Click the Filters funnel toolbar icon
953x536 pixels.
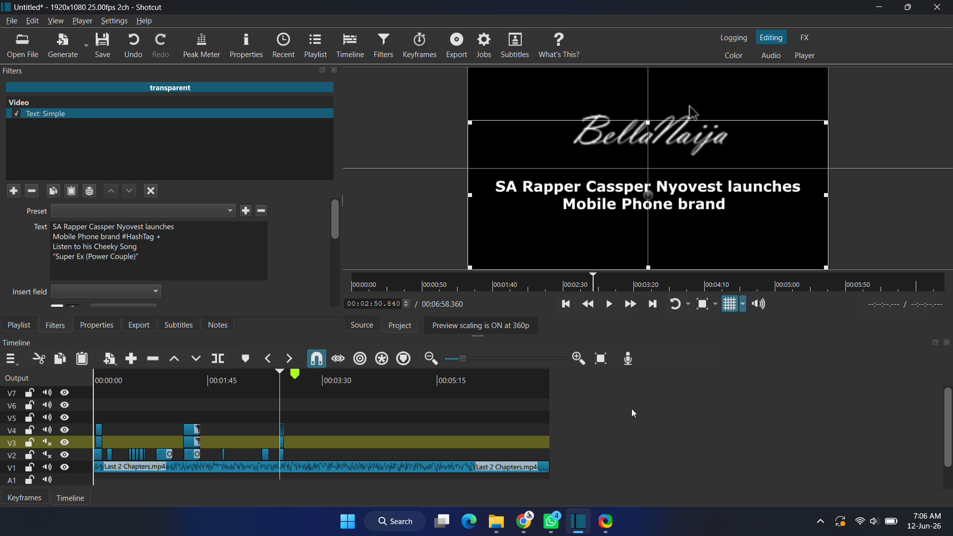[383, 46]
